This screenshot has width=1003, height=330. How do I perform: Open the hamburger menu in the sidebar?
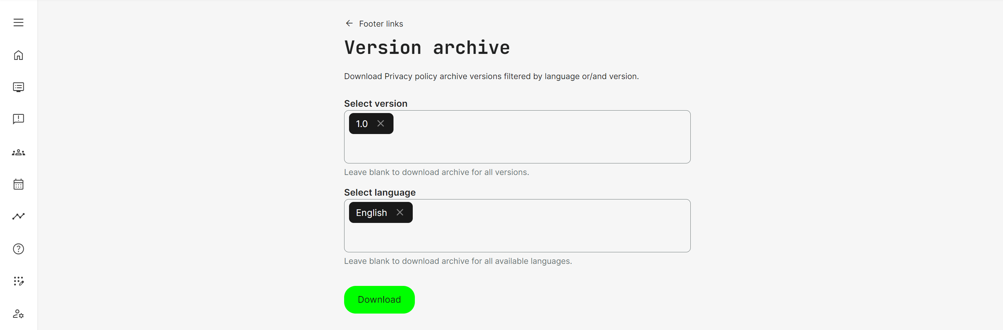tap(18, 22)
